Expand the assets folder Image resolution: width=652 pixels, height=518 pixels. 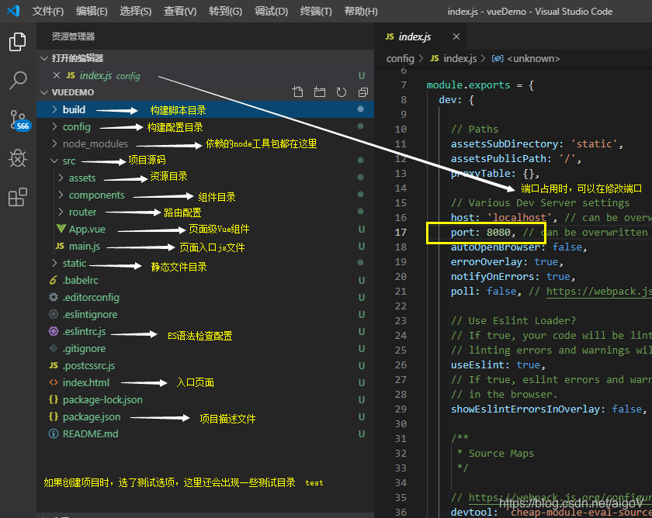pyautogui.click(x=61, y=178)
